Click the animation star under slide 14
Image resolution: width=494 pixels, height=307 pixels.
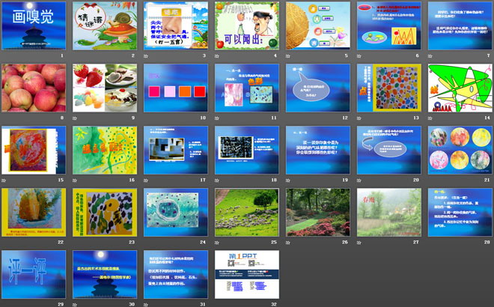(430, 118)
